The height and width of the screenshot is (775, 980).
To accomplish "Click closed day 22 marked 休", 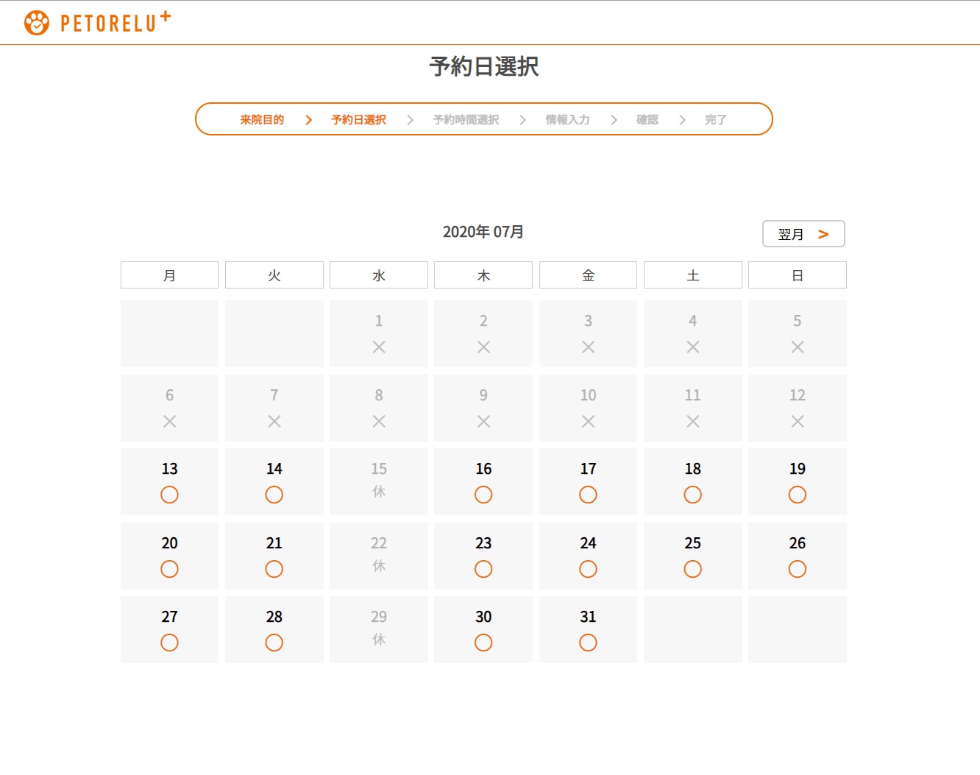I will pyautogui.click(x=379, y=556).
